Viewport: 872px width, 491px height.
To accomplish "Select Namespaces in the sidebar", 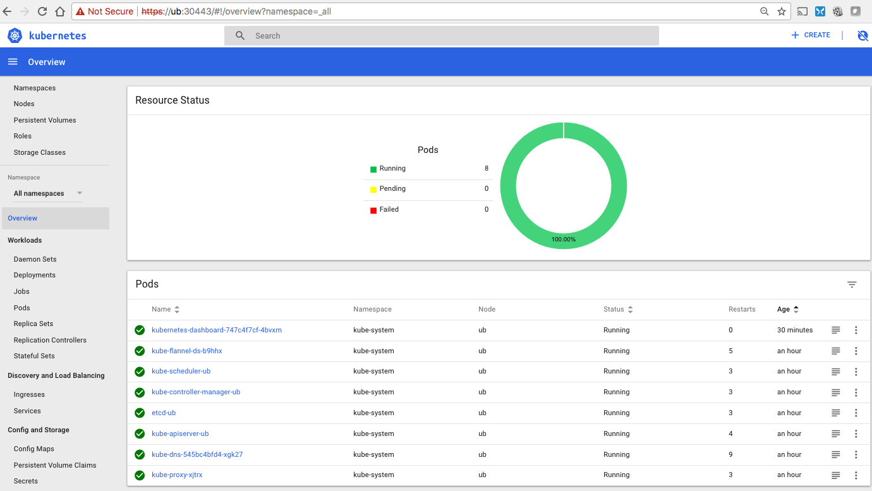I will (35, 88).
